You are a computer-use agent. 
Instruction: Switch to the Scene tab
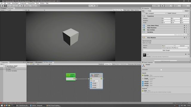pos(3,8)
